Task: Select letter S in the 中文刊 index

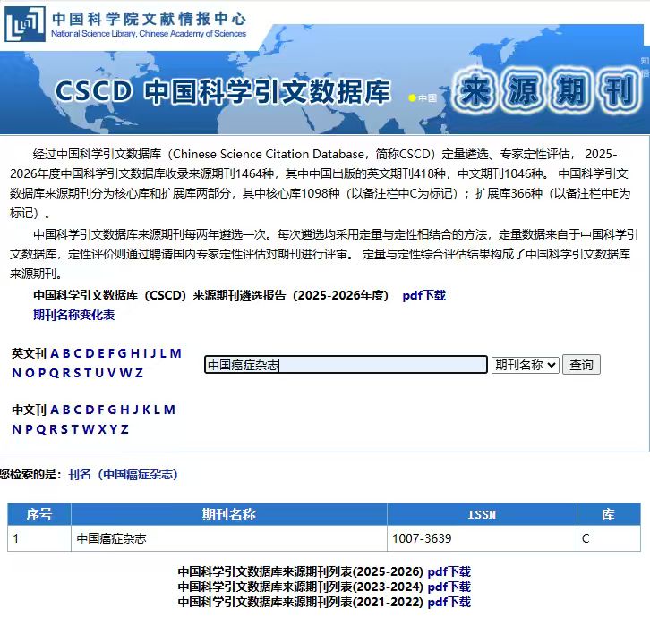Action: tap(64, 429)
